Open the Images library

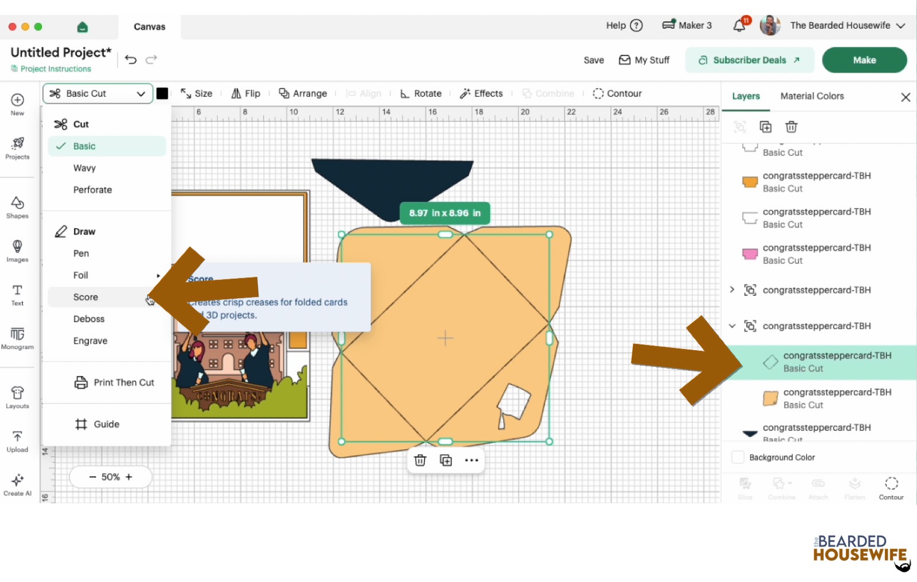pyautogui.click(x=17, y=251)
